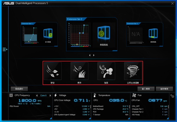Click the Temperature thermometer icon
The image size is (177, 122).
pyautogui.click(x=95, y=95)
